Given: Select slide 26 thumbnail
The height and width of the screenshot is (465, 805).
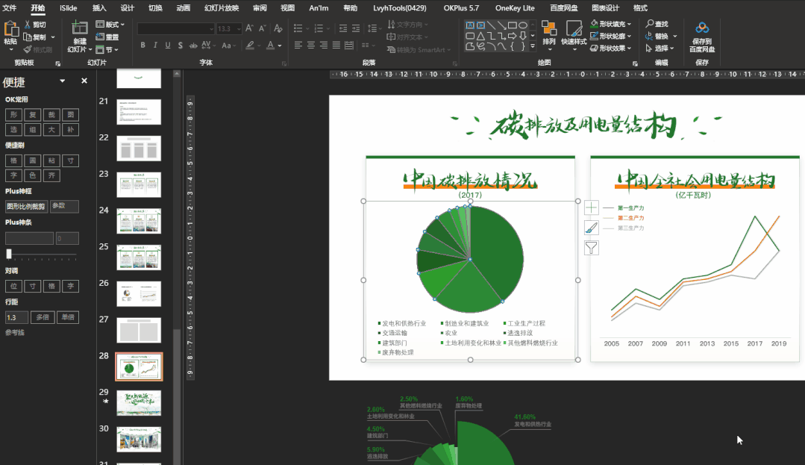Looking at the screenshot, I should (x=139, y=293).
